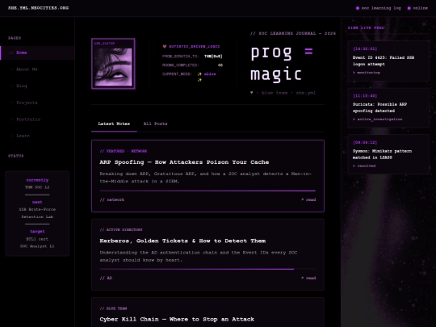Click the prog = magic heading
The image size is (436, 327).
click(x=282, y=63)
